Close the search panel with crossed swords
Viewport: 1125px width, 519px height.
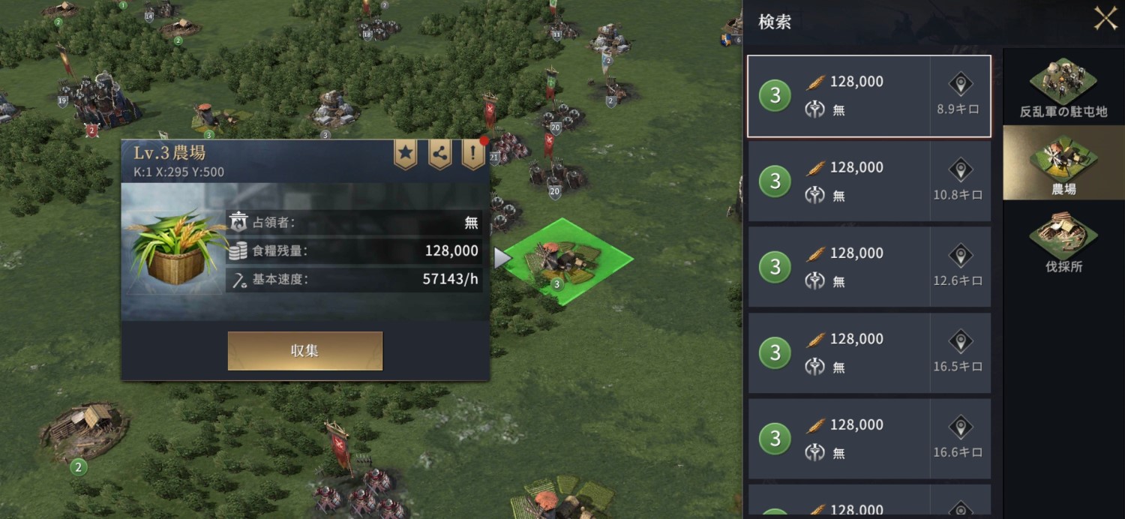click(x=1105, y=18)
